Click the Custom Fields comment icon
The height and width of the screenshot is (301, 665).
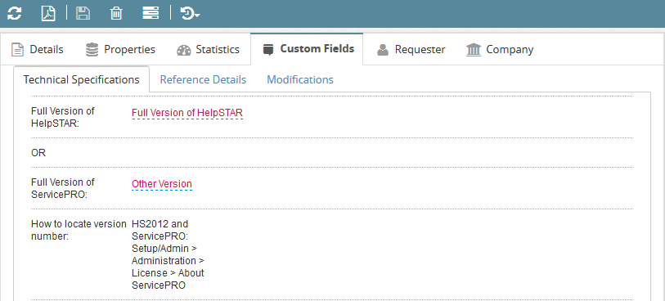(268, 50)
